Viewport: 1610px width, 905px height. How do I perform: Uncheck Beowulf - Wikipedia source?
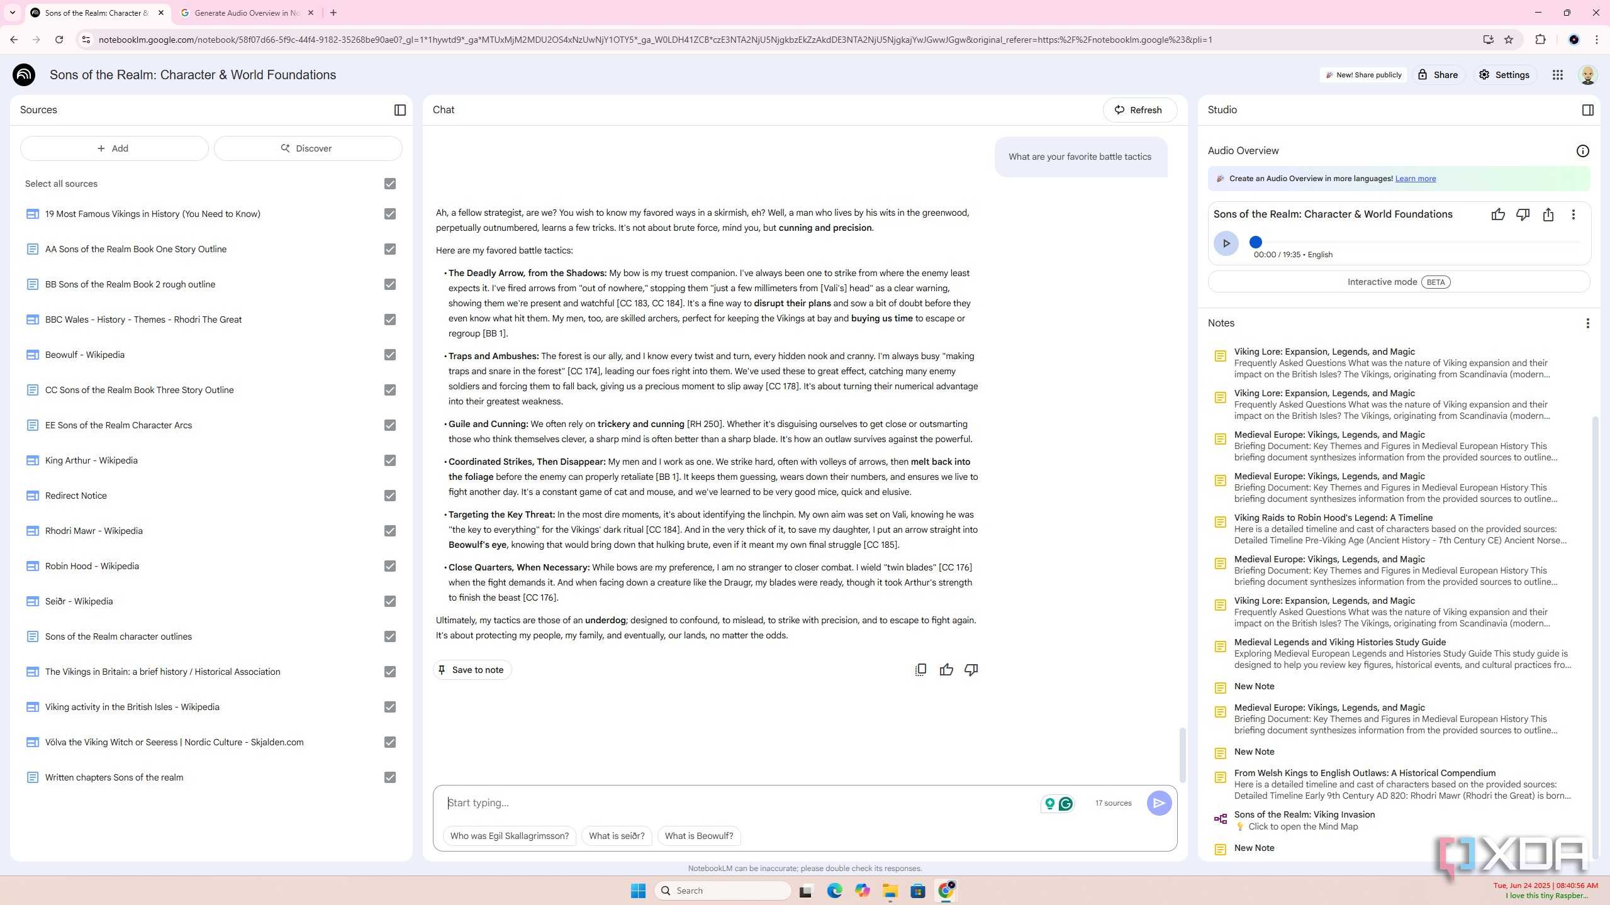click(390, 355)
